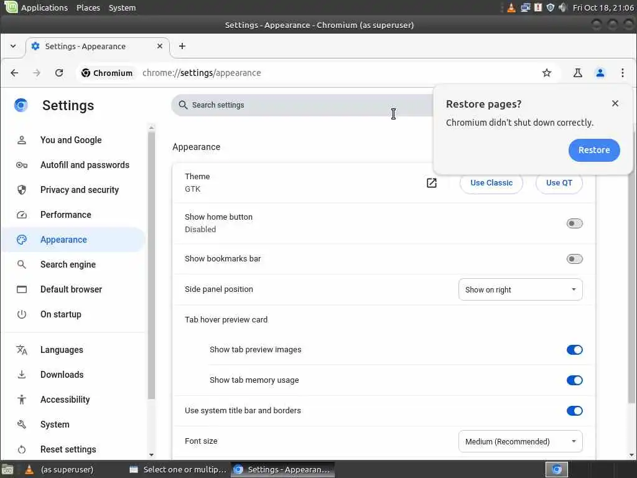Viewport: 637px width, 478px height.
Task: Click the address bar URL
Action: pos(202,73)
